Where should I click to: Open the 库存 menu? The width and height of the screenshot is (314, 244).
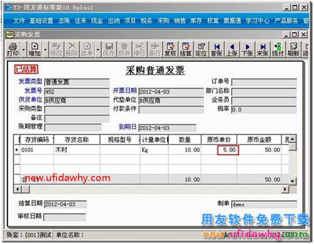tap(196, 21)
